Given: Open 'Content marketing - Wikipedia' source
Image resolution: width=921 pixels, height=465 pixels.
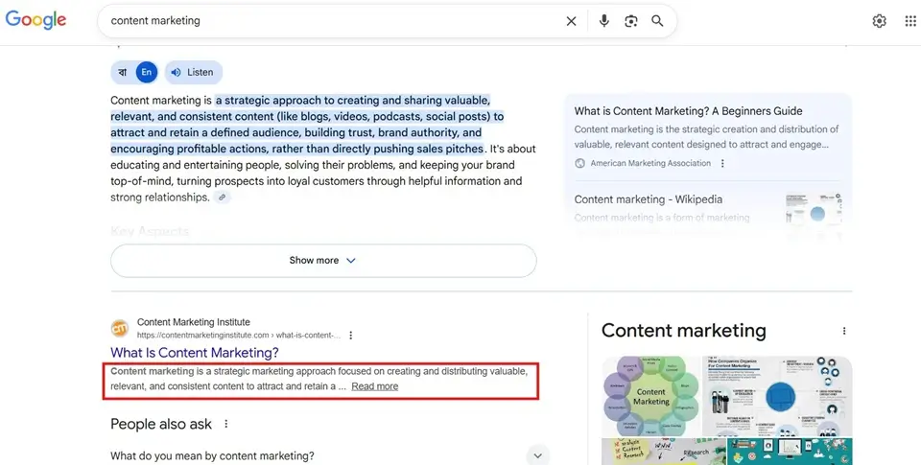Looking at the screenshot, I should [x=648, y=199].
